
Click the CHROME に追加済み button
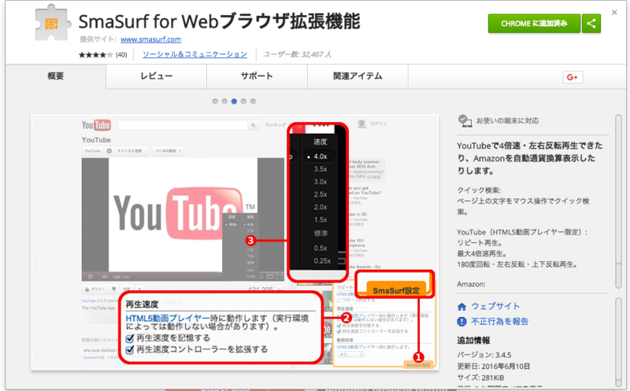[x=534, y=24]
